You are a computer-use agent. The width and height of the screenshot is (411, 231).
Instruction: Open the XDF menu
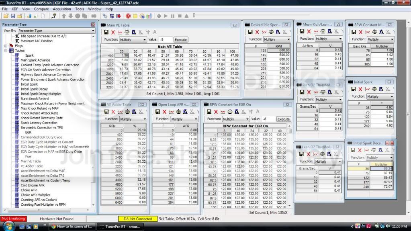(15, 9)
